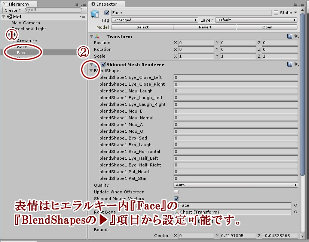
Task: Open object picker for Face mesh field
Action: point(296,205)
